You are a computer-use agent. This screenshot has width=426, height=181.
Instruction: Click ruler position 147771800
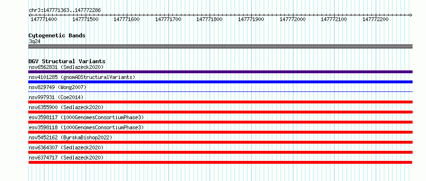coord(210,19)
